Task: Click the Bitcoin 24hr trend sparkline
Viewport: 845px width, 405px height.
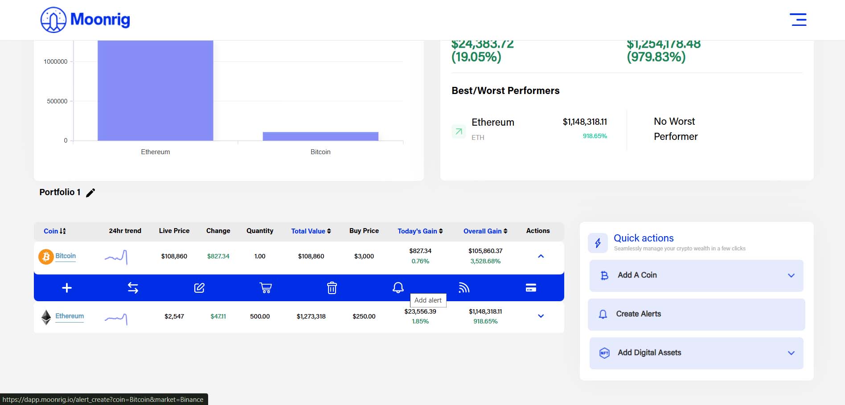Action: click(x=116, y=257)
